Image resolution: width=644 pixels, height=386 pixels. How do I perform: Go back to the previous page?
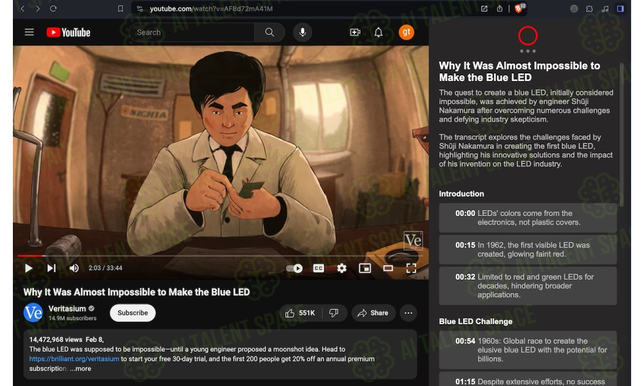pos(23,8)
